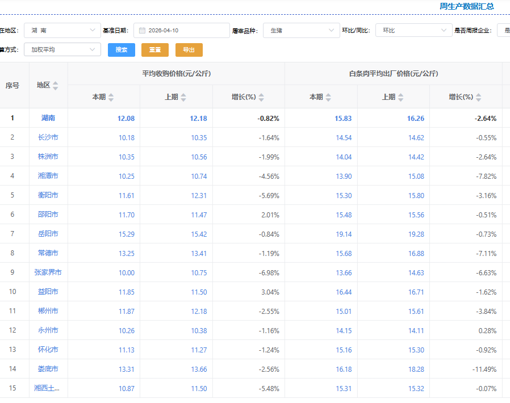Open the 环比/同比 selector

[413, 31]
